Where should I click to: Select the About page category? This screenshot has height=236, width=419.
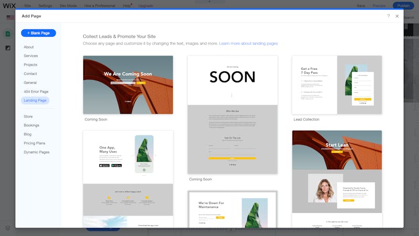[29, 47]
